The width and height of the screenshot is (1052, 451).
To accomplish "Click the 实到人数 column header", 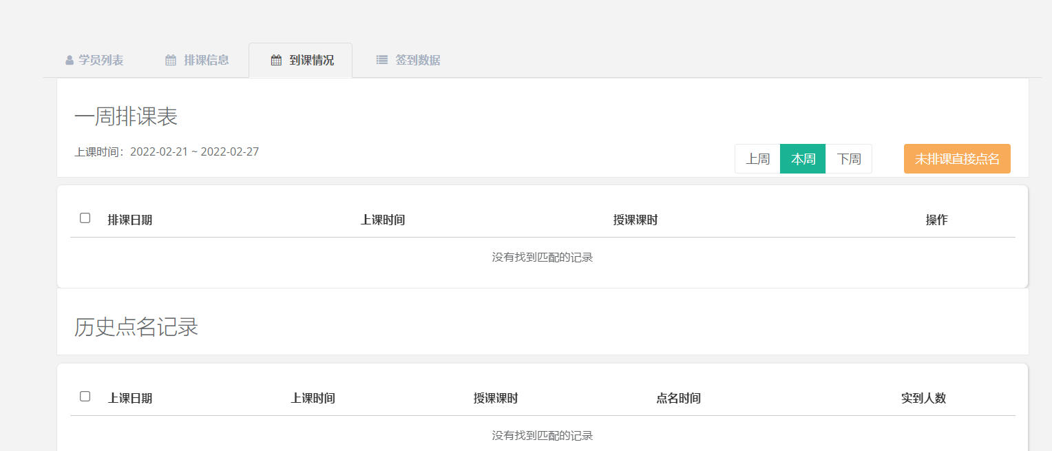I will tap(923, 399).
